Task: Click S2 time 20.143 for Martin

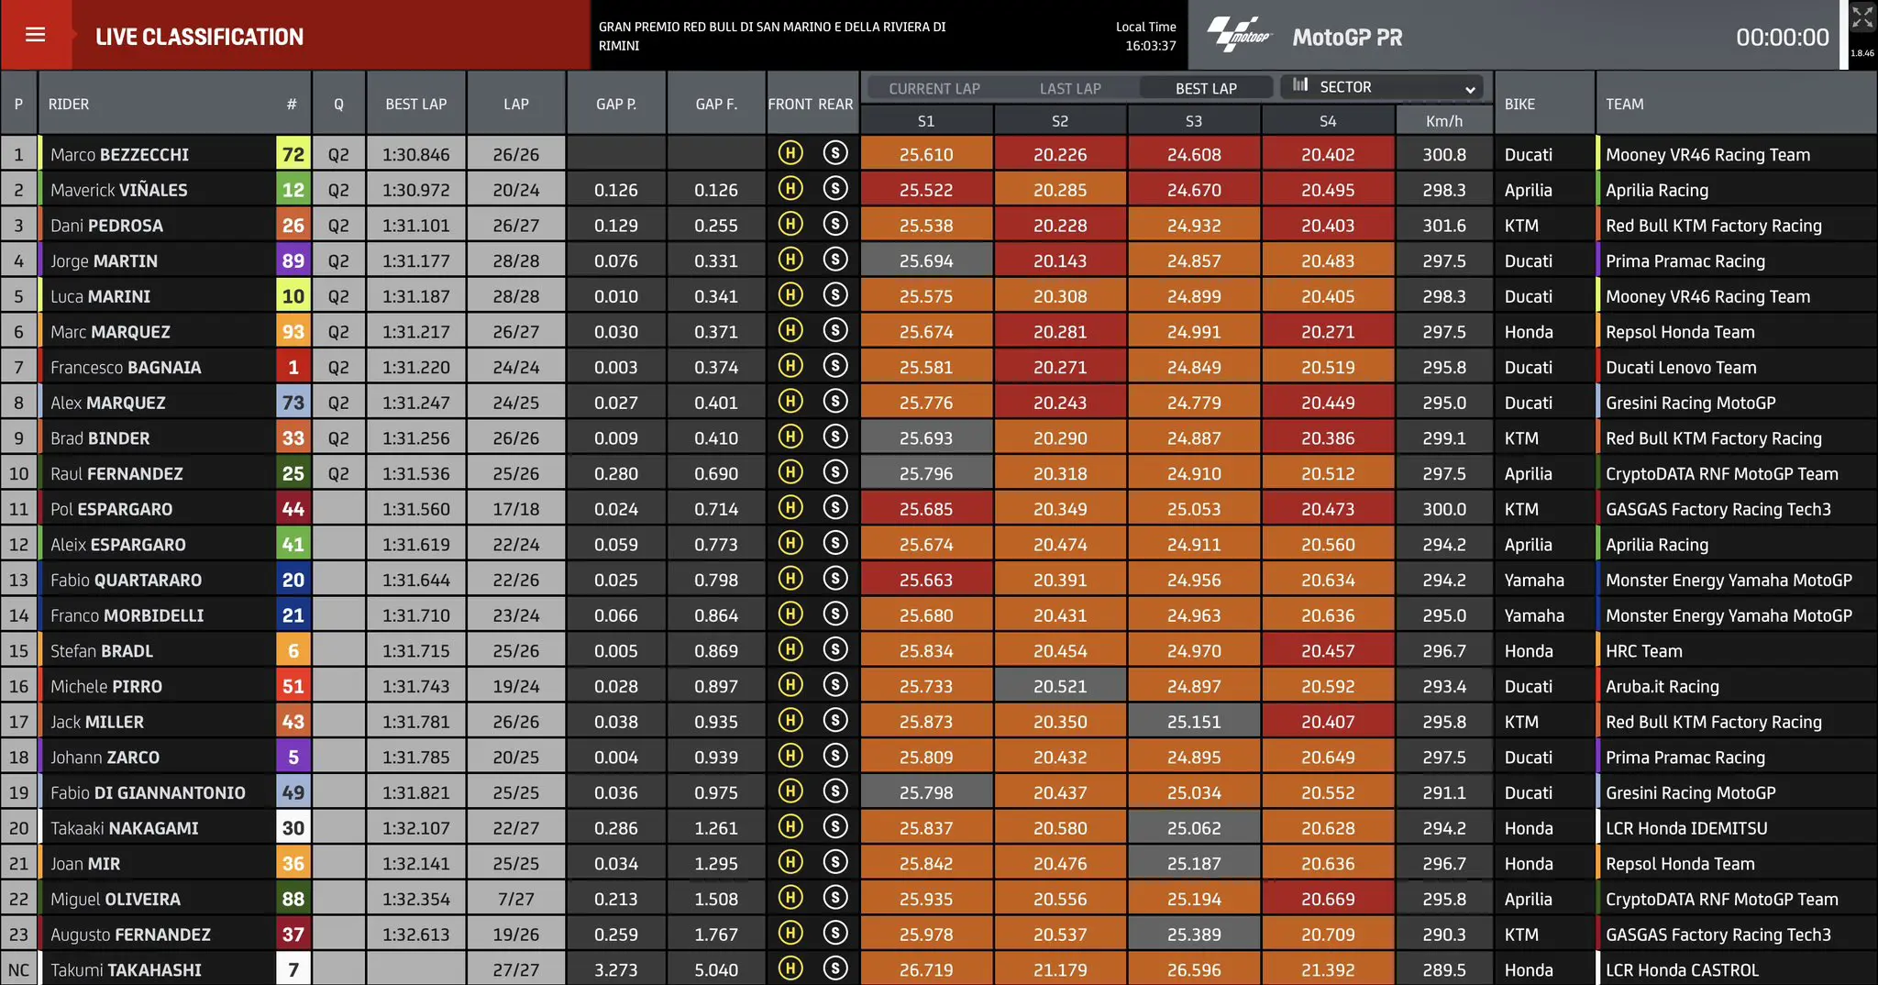Action: point(1060,260)
